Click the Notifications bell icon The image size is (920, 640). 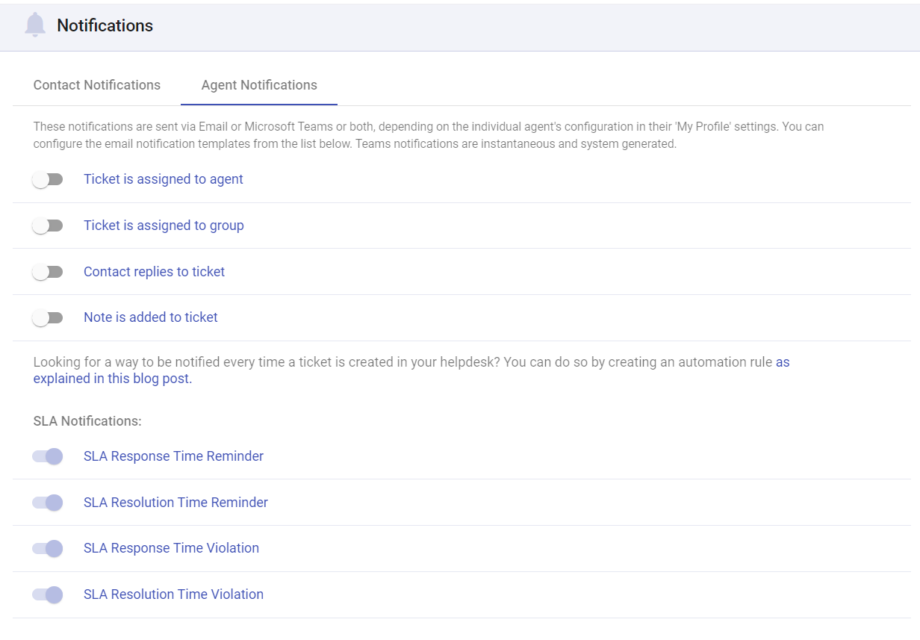[x=34, y=25]
